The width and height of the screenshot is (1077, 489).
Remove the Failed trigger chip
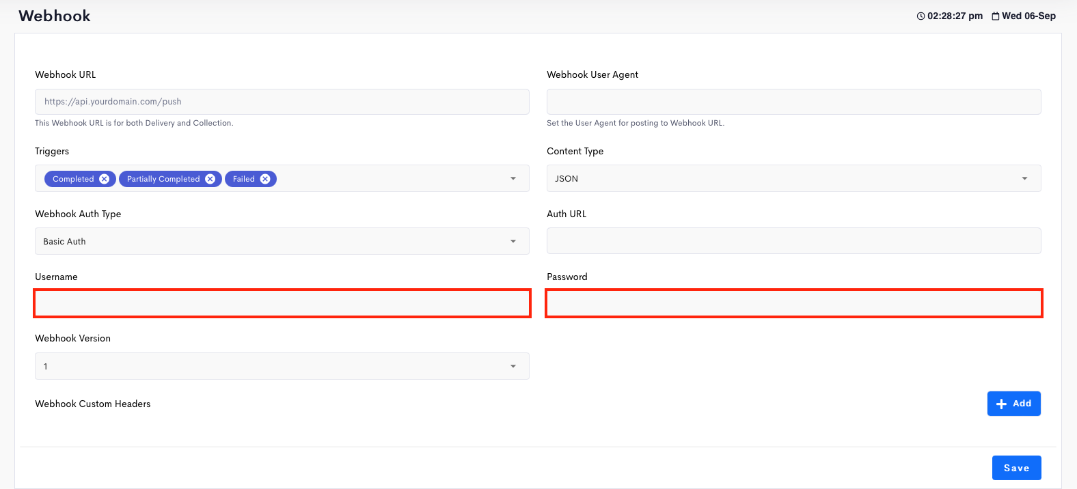(x=265, y=179)
